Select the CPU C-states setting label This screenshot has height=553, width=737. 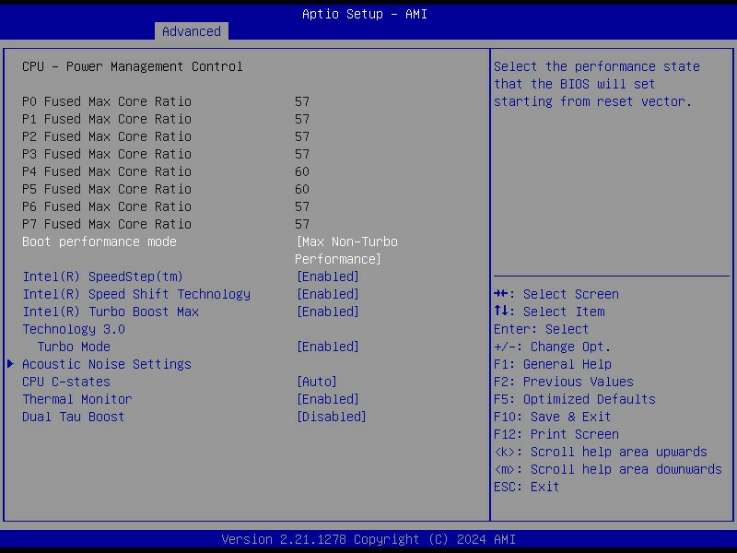tap(66, 382)
